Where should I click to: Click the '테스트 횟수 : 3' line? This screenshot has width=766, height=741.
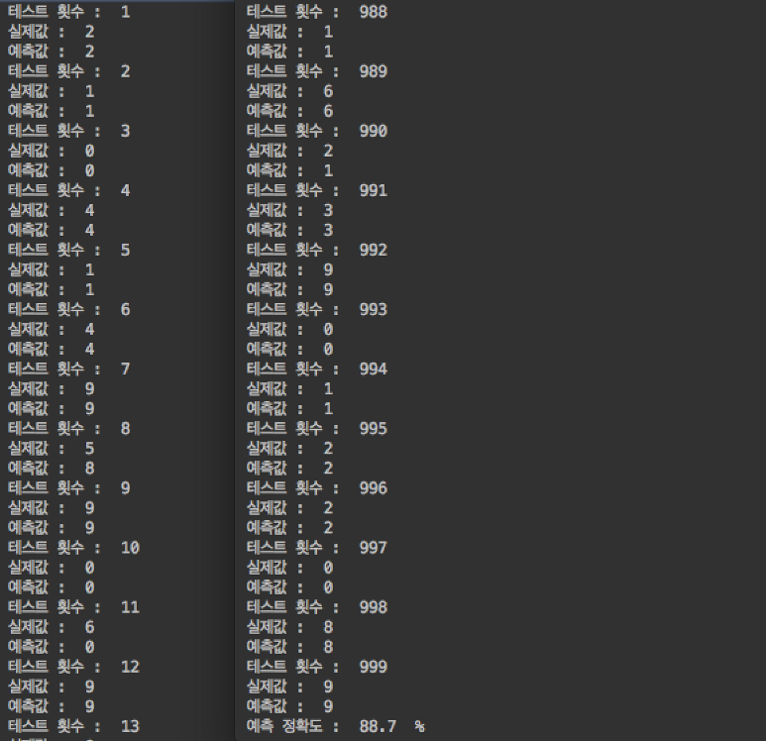tap(68, 131)
